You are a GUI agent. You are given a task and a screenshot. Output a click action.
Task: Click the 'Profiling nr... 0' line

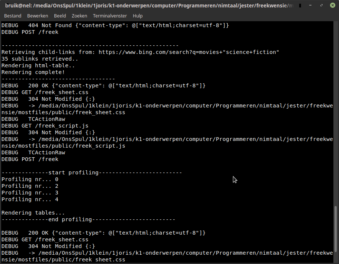pos(30,180)
